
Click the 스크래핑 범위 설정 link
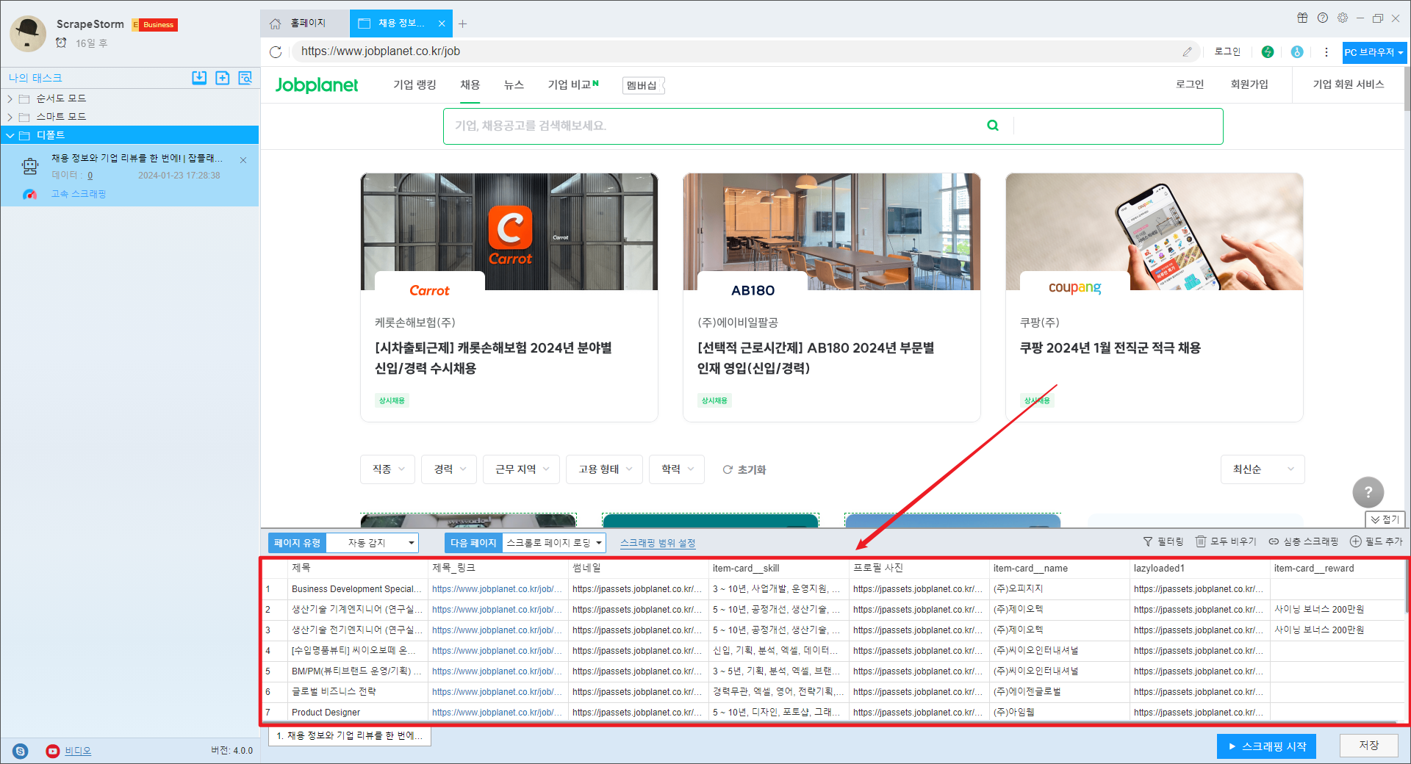[x=658, y=543]
